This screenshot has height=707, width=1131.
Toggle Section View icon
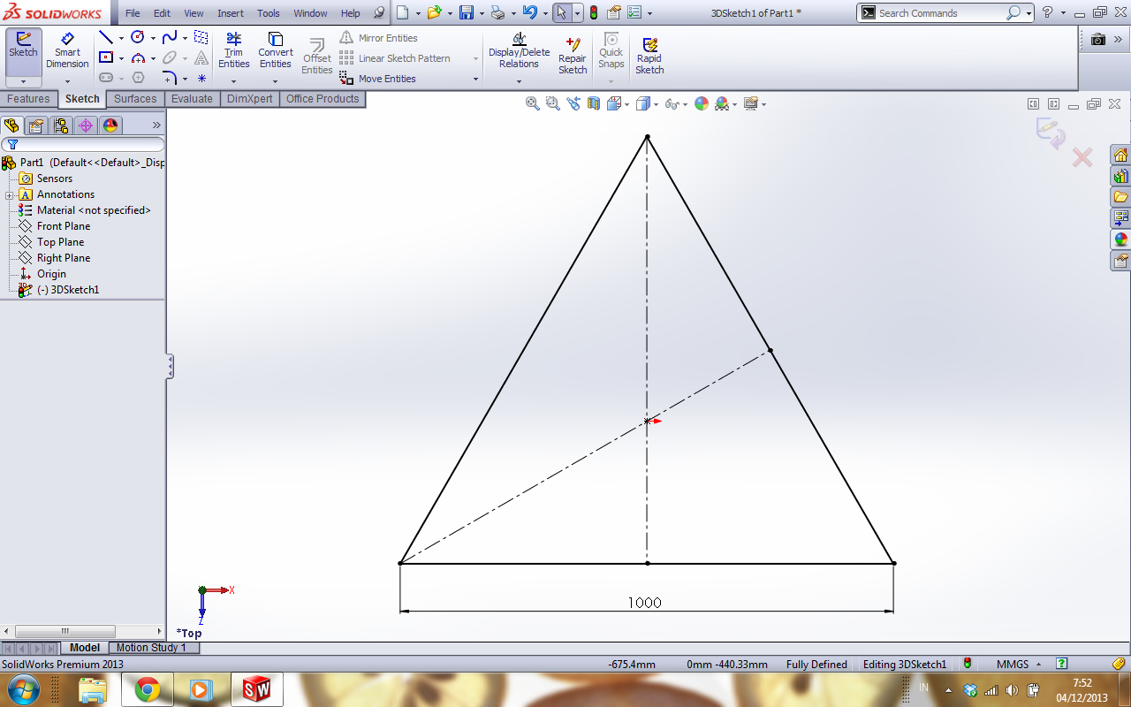(x=594, y=103)
